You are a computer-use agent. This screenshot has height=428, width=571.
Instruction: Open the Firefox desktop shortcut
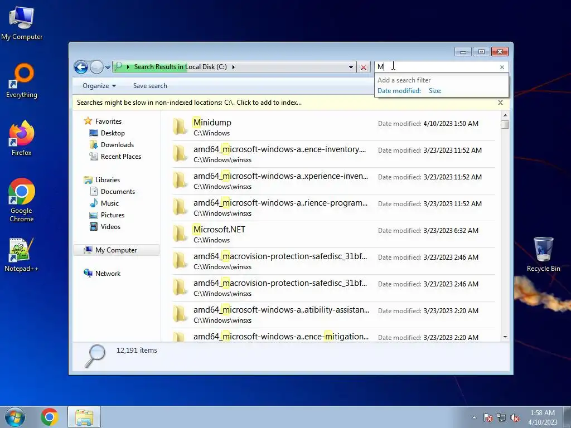(22, 138)
